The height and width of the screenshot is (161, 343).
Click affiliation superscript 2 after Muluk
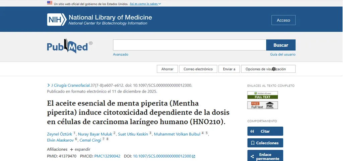(x=115, y=133)
